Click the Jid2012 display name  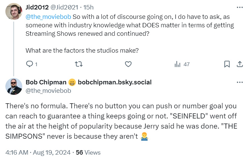[37, 7]
